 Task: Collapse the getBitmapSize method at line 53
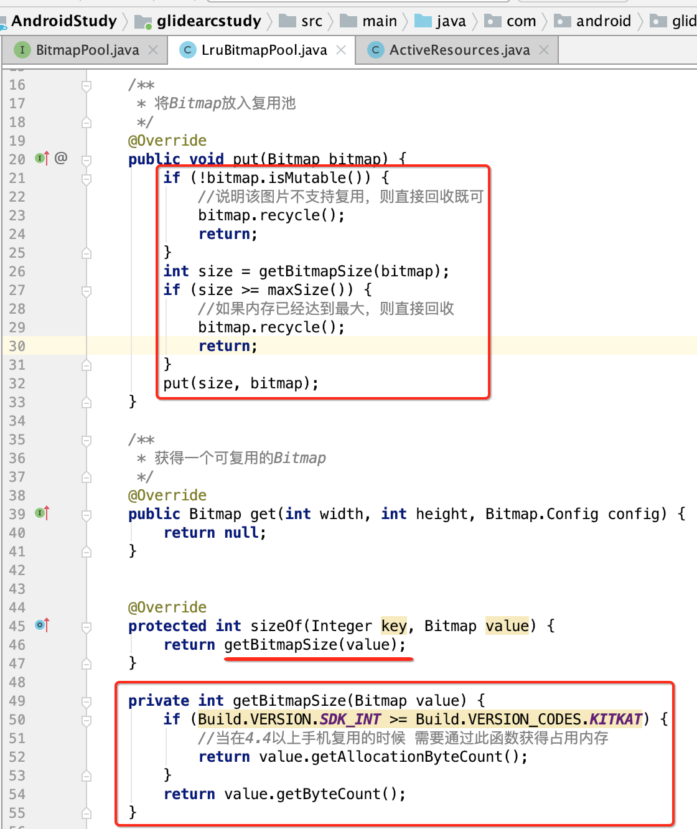tap(87, 775)
